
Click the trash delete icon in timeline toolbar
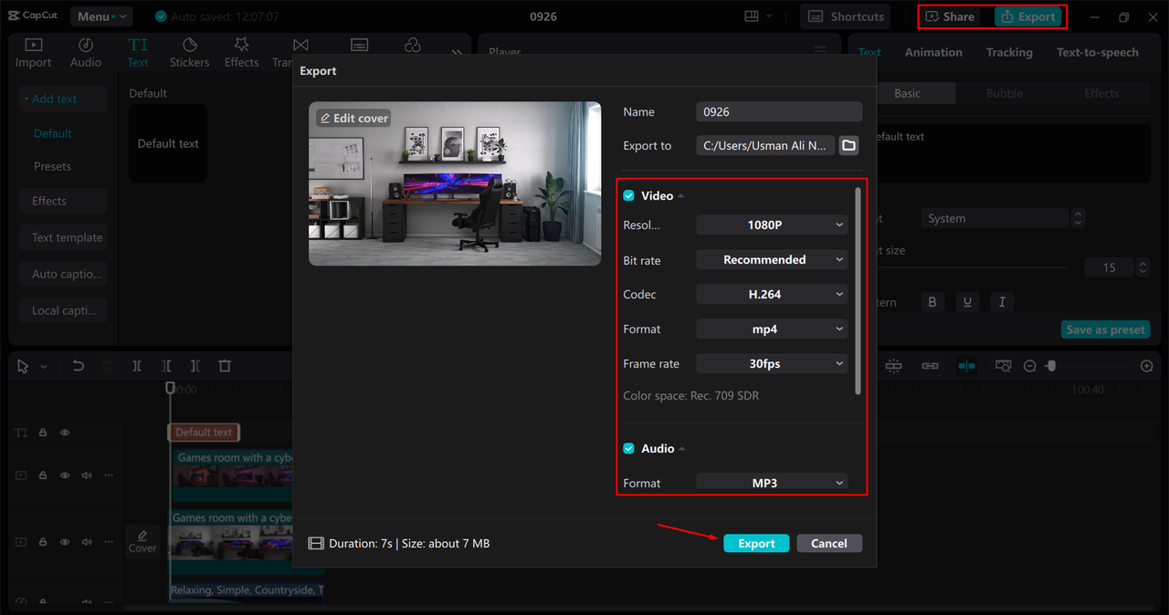pyautogui.click(x=225, y=366)
